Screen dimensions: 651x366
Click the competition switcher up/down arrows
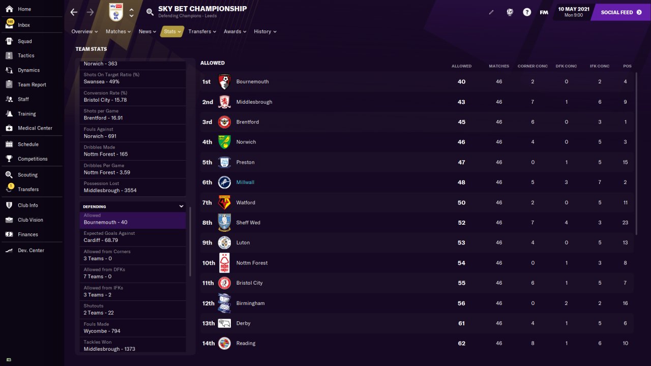132,12
